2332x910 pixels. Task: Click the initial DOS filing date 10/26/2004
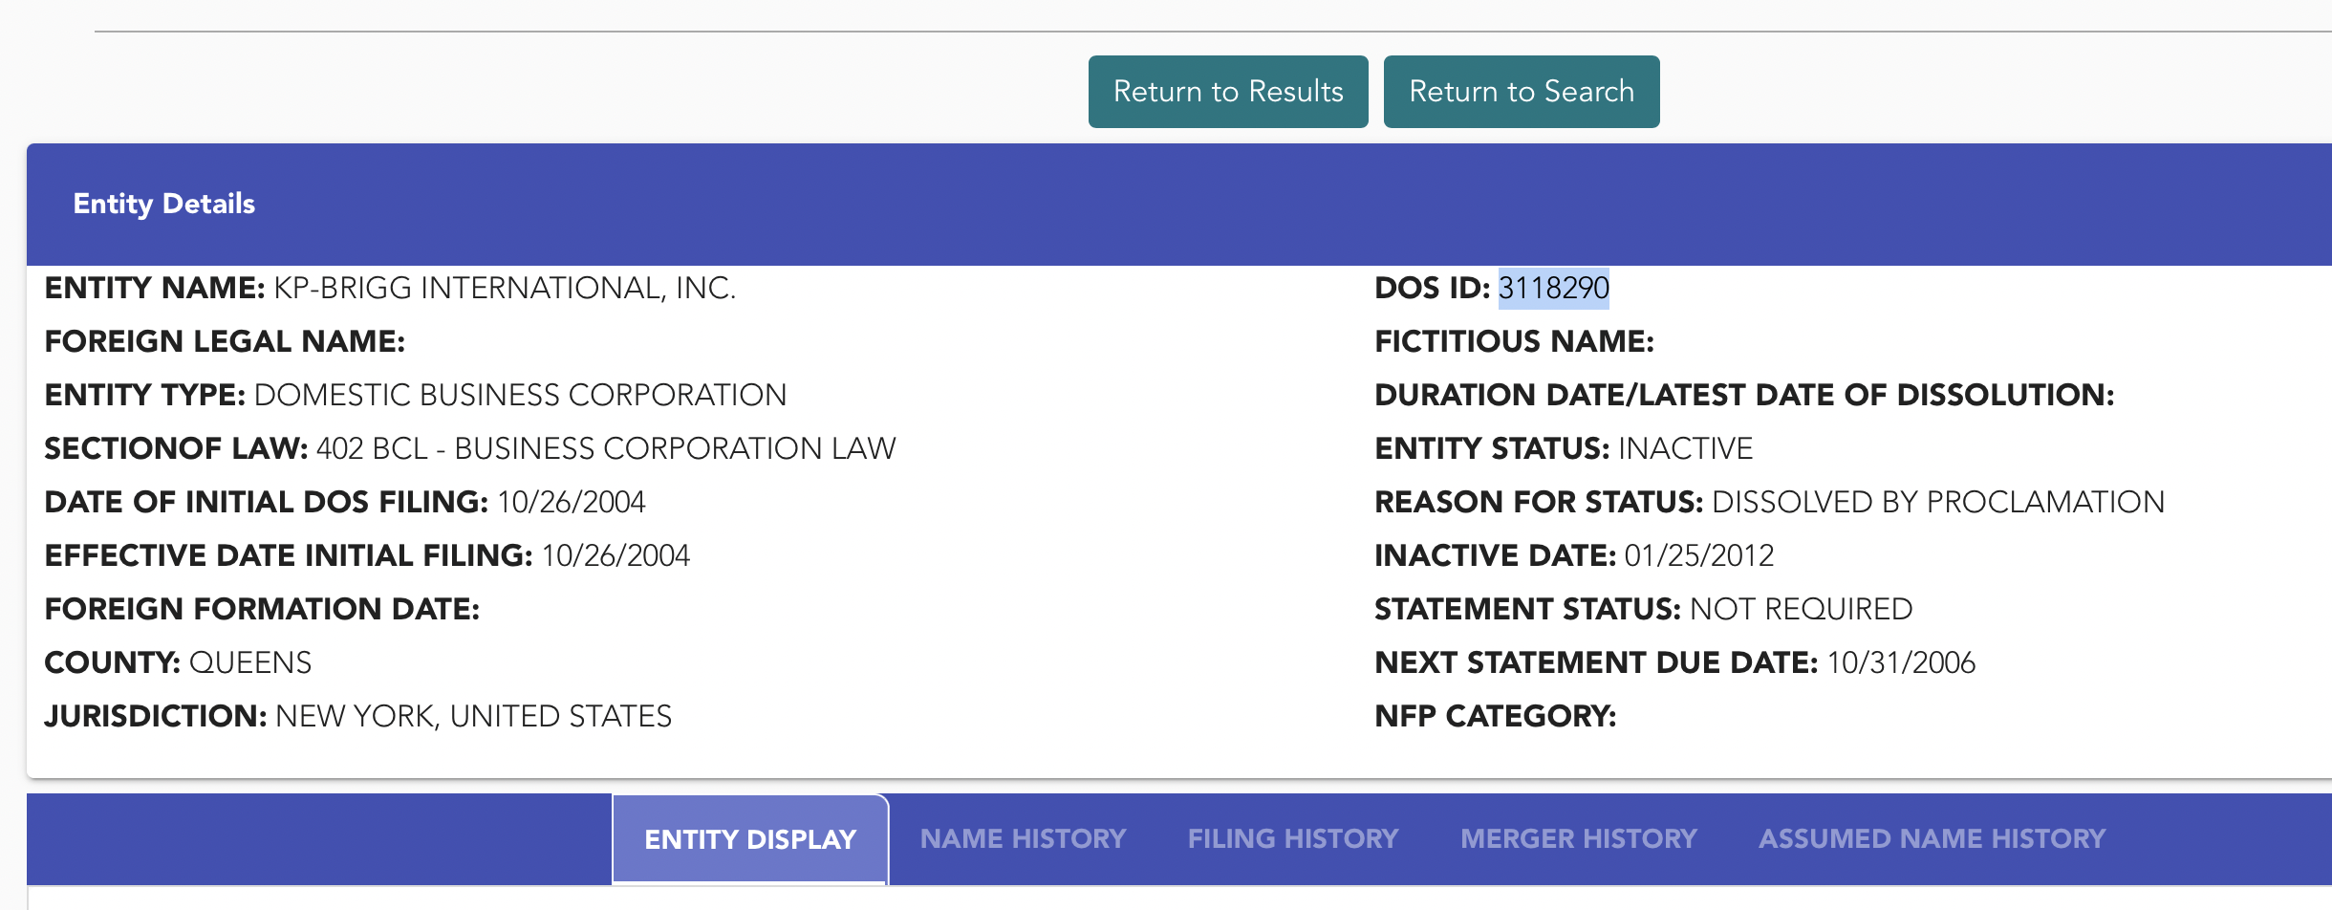(572, 502)
